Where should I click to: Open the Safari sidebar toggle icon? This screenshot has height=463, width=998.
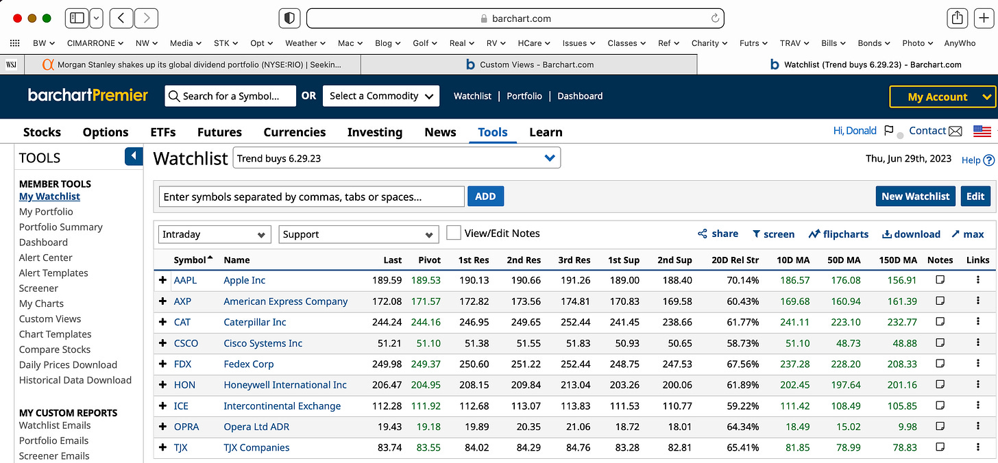tap(77, 18)
